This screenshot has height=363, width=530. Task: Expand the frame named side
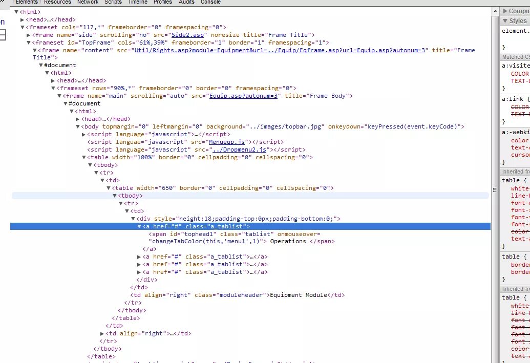click(x=29, y=35)
